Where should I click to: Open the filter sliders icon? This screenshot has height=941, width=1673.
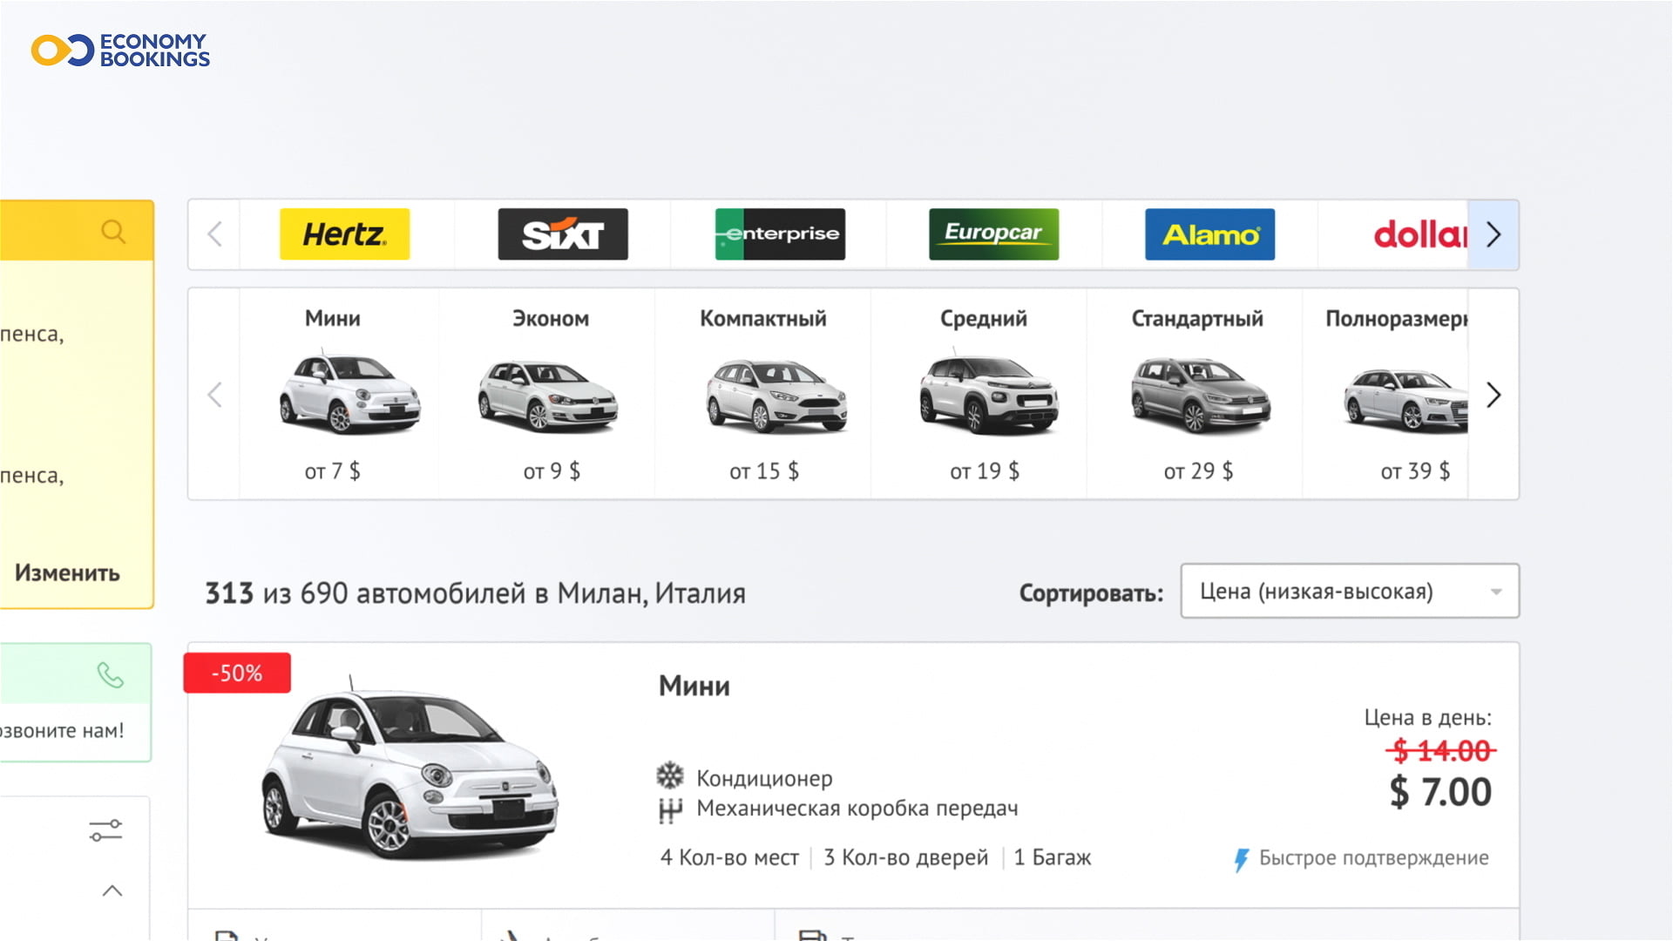[105, 830]
